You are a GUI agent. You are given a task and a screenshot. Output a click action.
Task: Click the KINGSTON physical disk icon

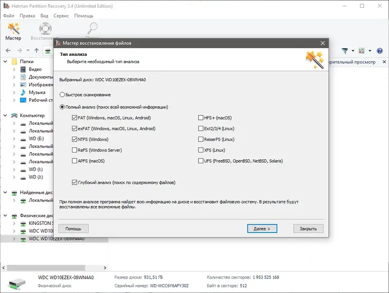(23, 224)
